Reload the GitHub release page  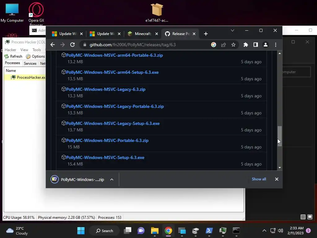pyautogui.click(x=72, y=45)
